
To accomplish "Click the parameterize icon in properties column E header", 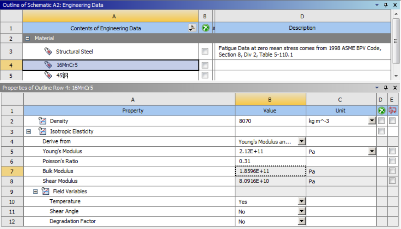I will tap(392, 111).
